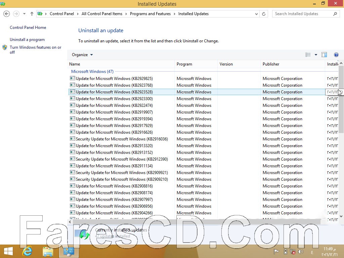344x258 pixels.
Task: Click the horizontal scrollbar left arrow
Action: tap(70, 222)
